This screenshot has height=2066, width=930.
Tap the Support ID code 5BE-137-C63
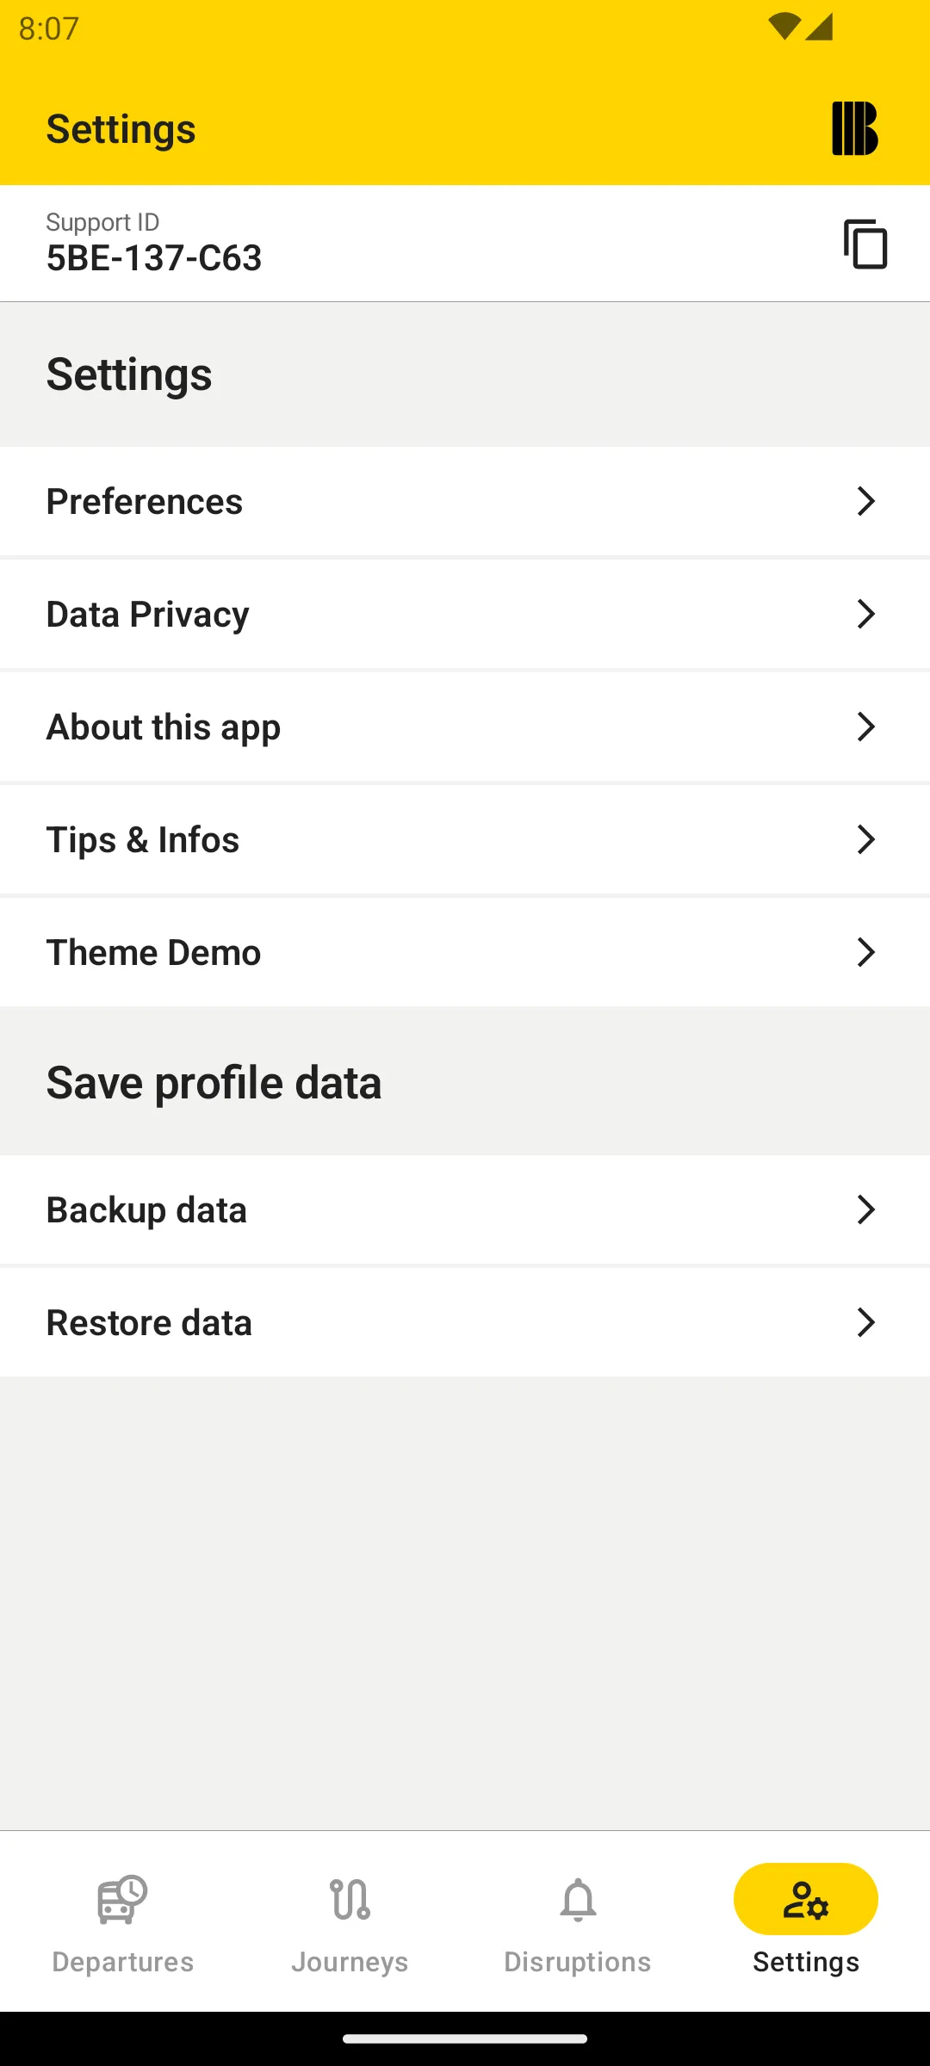pos(154,258)
